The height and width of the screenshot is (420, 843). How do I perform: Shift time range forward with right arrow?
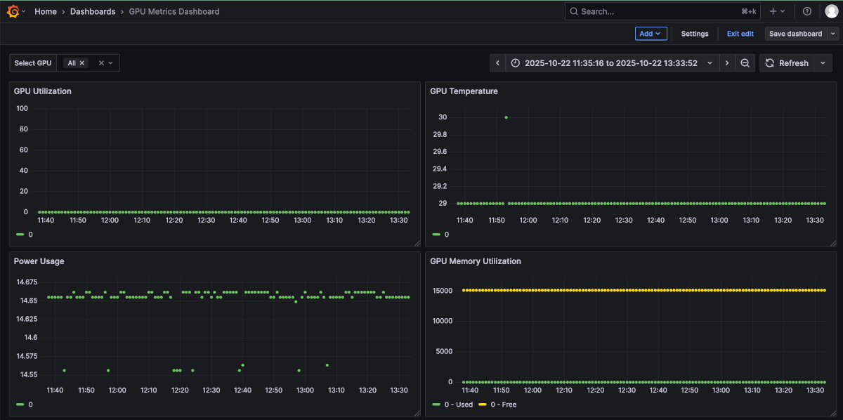click(727, 63)
